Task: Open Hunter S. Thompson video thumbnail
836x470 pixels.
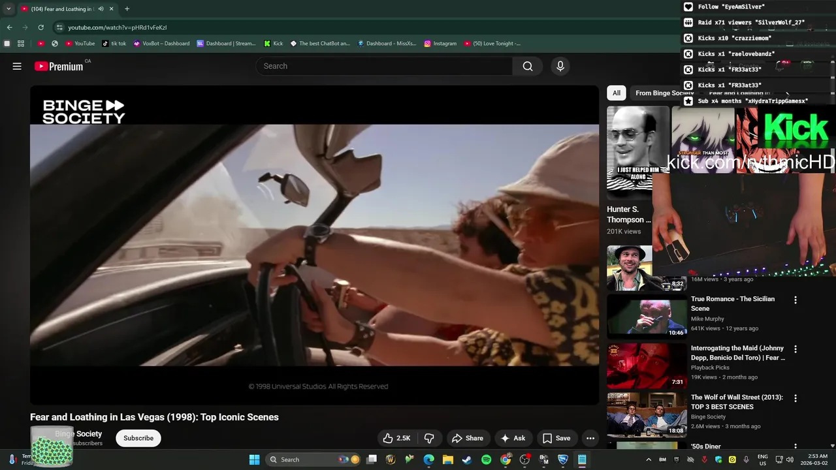Action: click(x=638, y=152)
